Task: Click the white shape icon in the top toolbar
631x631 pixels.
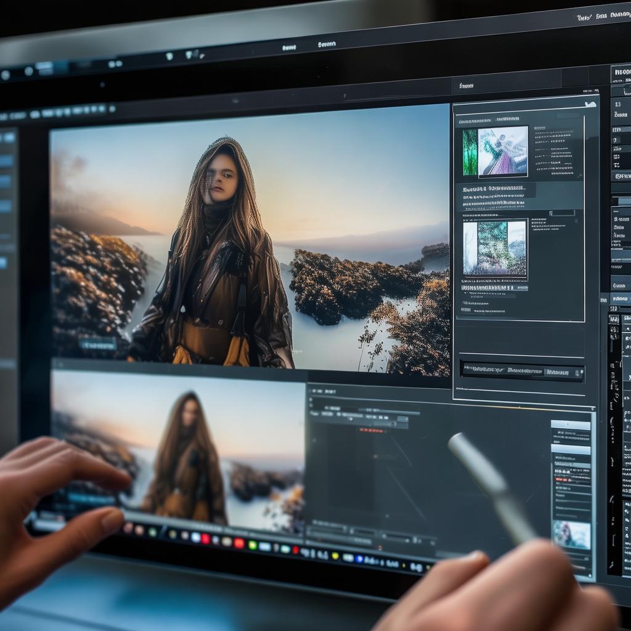Action: pos(169,56)
